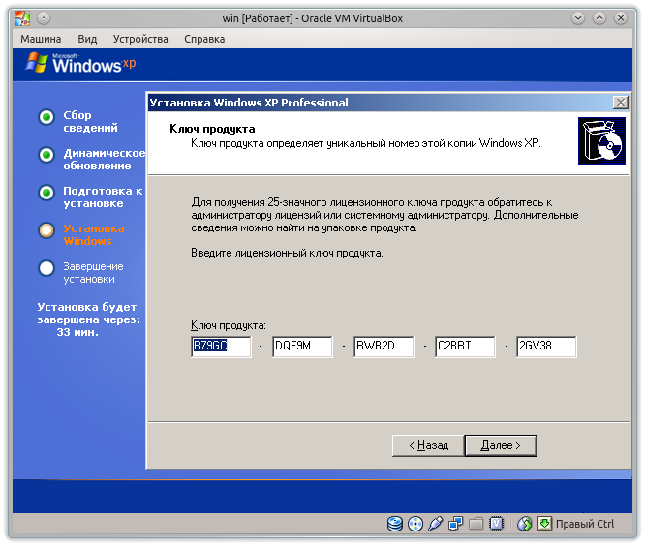Click the optical CD/DVD drive status icon
Image resolution: width=645 pixels, height=546 pixels.
pos(415,524)
